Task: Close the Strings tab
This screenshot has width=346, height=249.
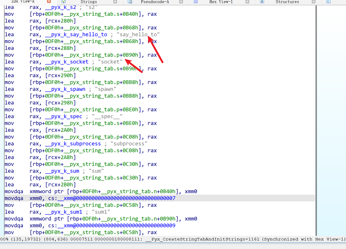Action: pyautogui.click(x=115, y=2)
